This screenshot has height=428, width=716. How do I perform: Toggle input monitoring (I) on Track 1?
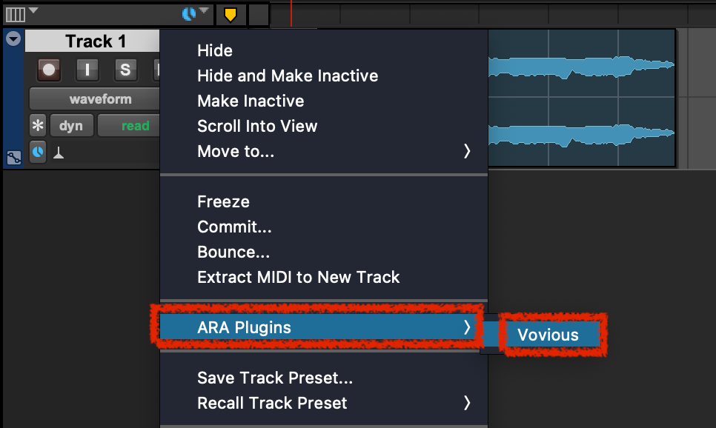(x=87, y=70)
